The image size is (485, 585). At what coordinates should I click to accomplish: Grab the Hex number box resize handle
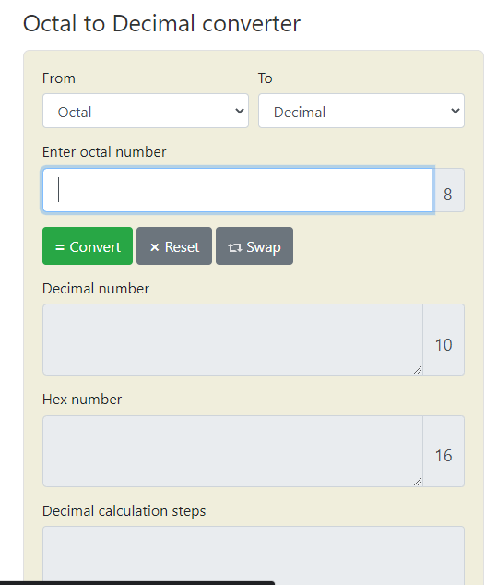418,482
